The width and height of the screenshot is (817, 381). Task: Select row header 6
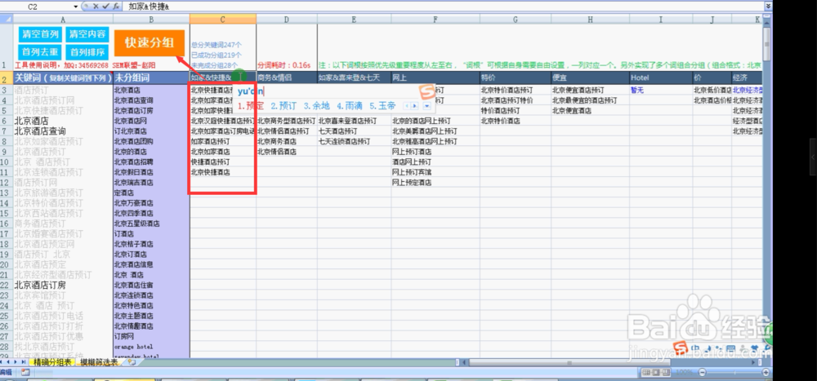point(7,121)
